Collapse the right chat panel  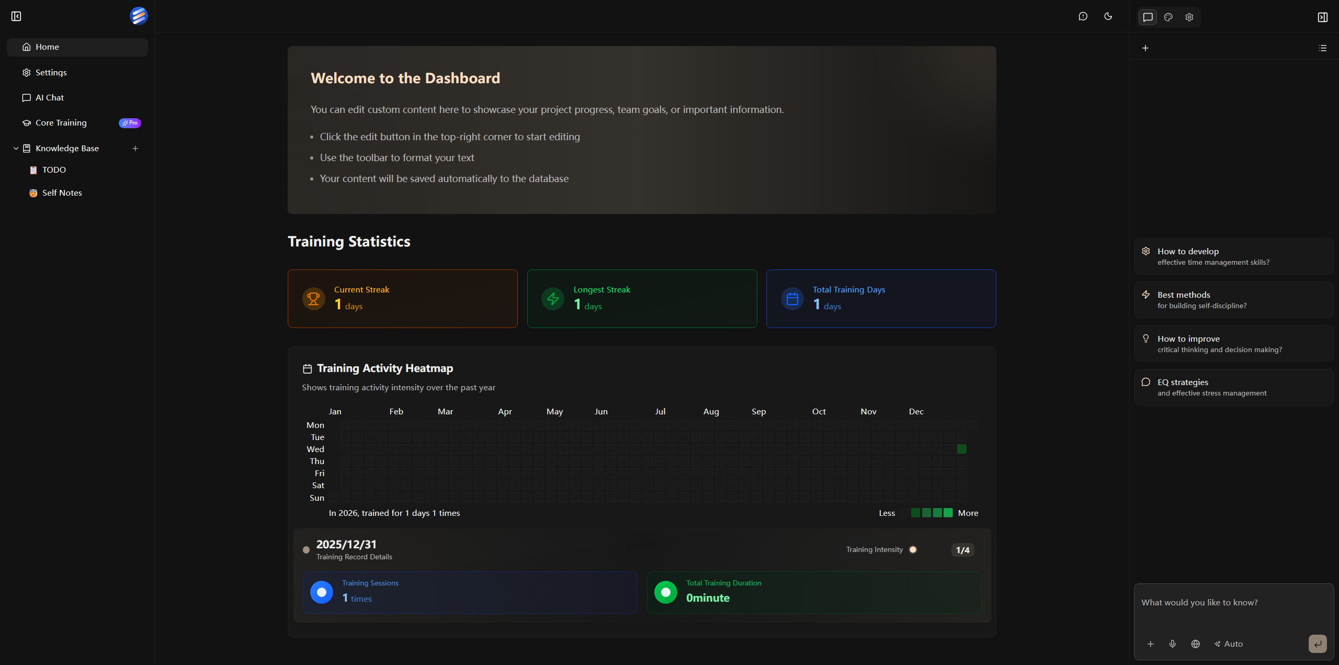(1322, 16)
